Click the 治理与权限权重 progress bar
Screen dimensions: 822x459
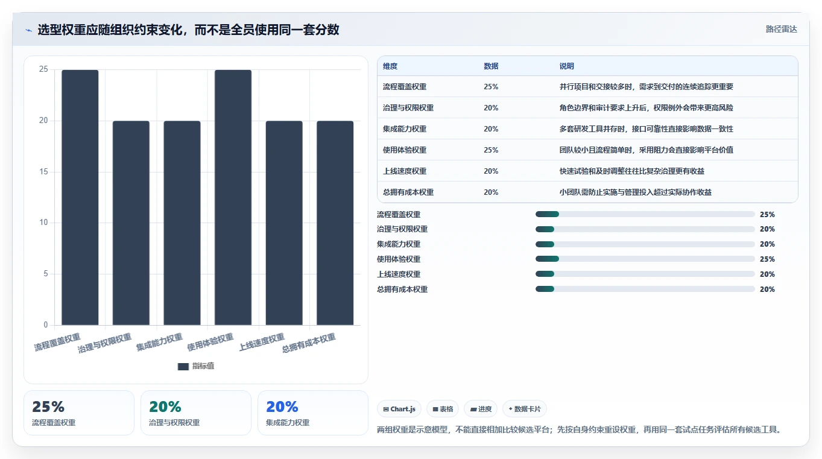pos(645,229)
